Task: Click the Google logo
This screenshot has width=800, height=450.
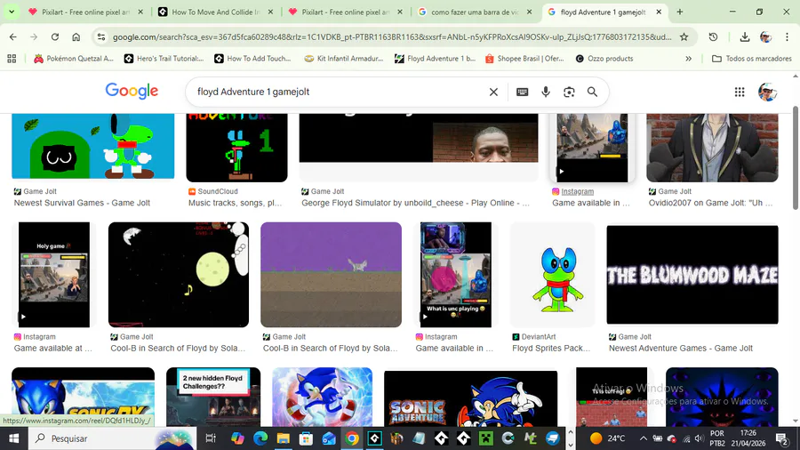Action: tap(132, 92)
